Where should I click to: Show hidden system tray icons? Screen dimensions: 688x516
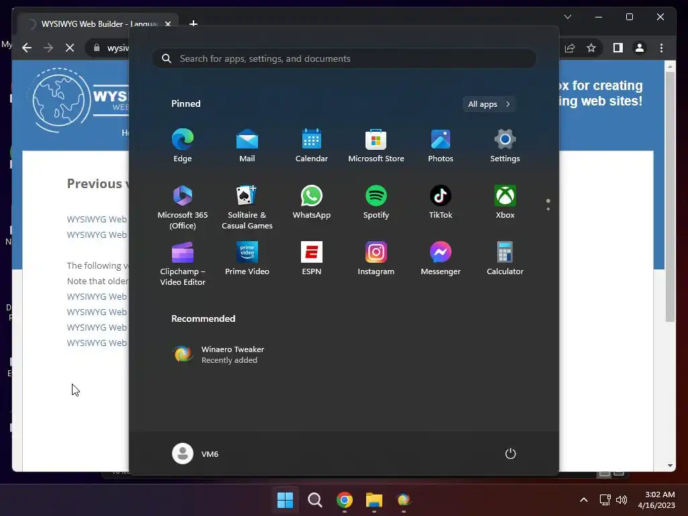pos(584,500)
